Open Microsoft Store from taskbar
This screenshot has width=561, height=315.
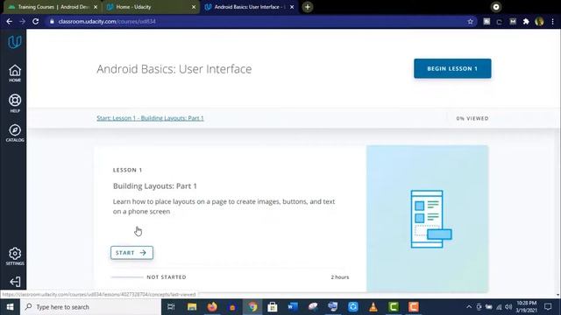[273, 307]
